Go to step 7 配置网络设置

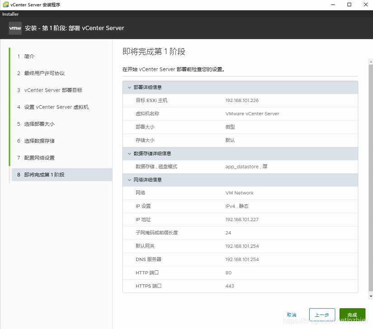pyautogui.click(x=36, y=158)
